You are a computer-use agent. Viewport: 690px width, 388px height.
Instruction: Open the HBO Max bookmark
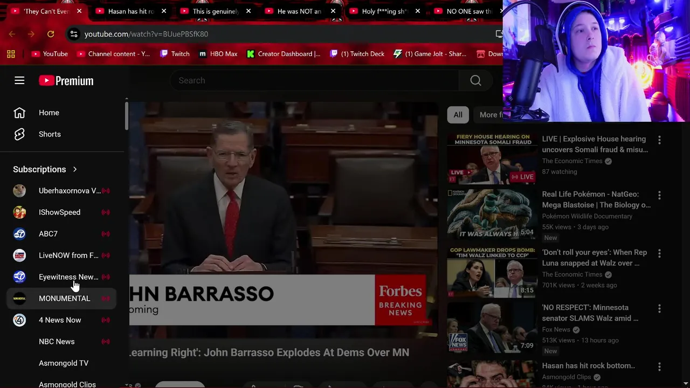(x=218, y=54)
